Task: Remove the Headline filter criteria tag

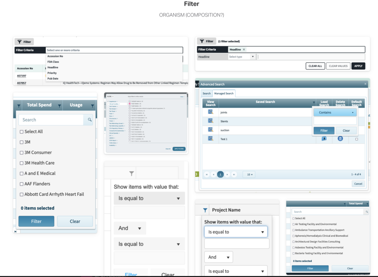Action: [244, 50]
